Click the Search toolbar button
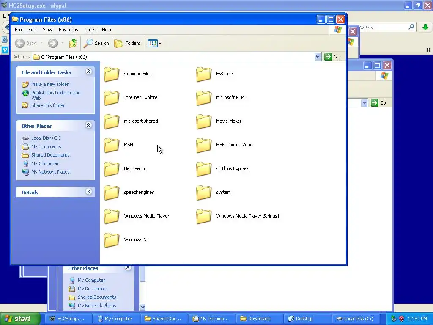Screen dimensions: 433x325 [x=96, y=43]
